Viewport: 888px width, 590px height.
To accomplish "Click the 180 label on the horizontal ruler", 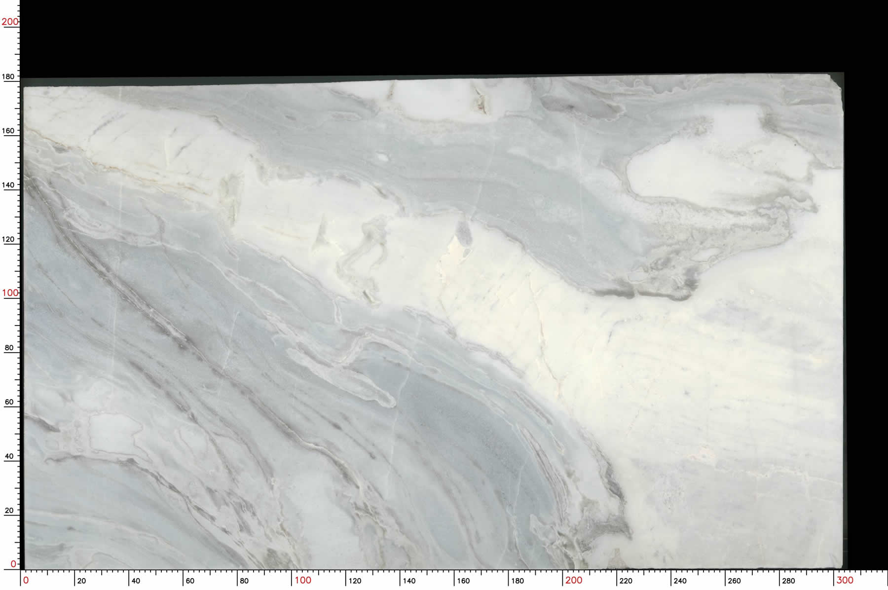I will (518, 581).
